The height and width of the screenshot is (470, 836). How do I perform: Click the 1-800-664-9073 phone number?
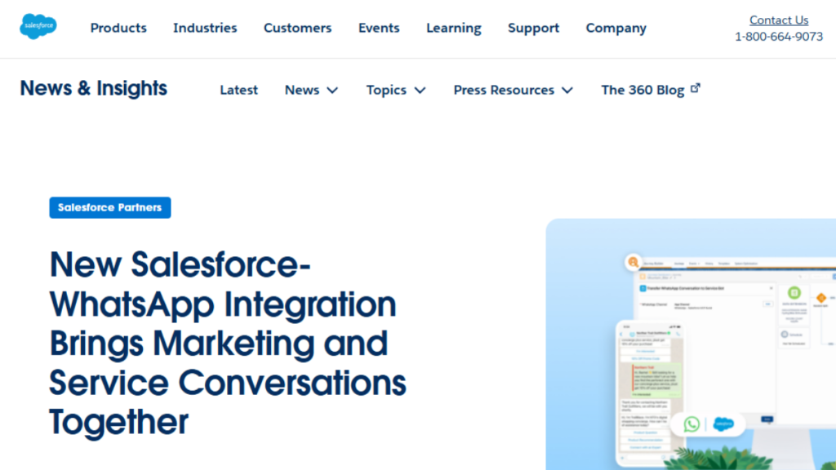coord(779,37)
